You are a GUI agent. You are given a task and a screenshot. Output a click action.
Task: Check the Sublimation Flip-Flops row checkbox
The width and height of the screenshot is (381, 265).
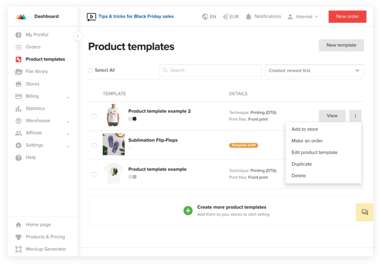point(94,145)
